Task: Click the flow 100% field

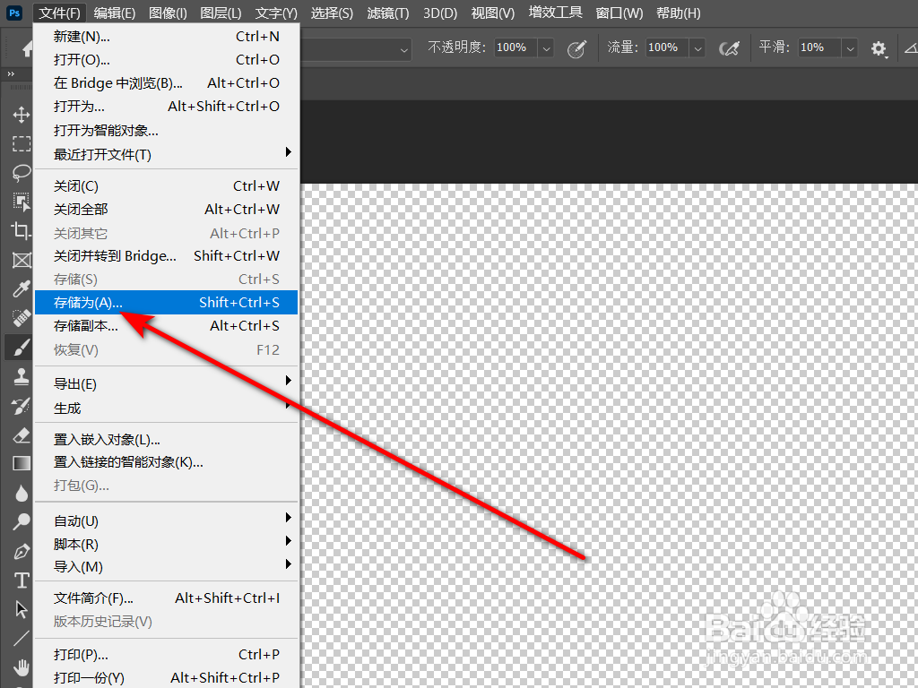Action: pos(667,48)
